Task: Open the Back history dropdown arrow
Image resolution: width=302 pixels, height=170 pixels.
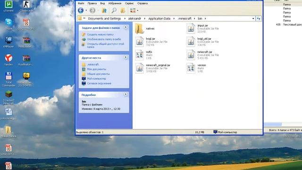Action: (86, 10)
